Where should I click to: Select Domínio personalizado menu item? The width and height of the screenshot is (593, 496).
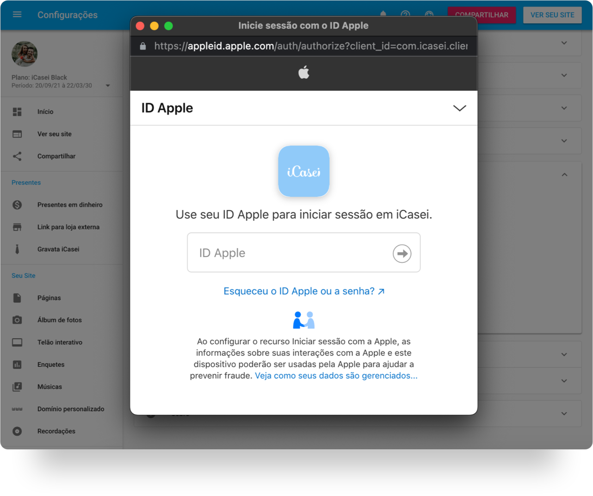coord(71,409)
